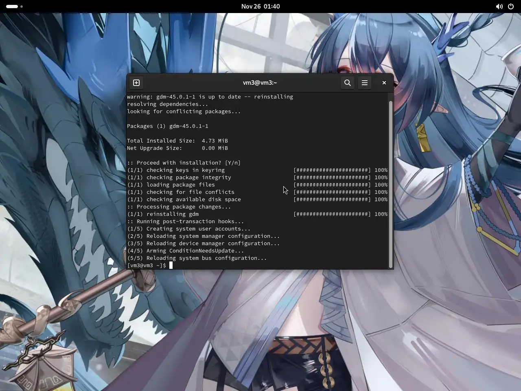Click the vm3@vm3:~ window title
This screenshot has width=521, height=391.
pos(260,83)
